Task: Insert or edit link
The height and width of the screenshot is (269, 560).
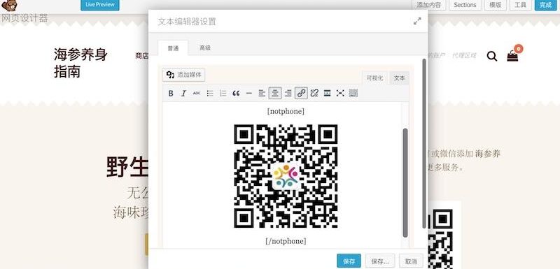Action: 301,94
